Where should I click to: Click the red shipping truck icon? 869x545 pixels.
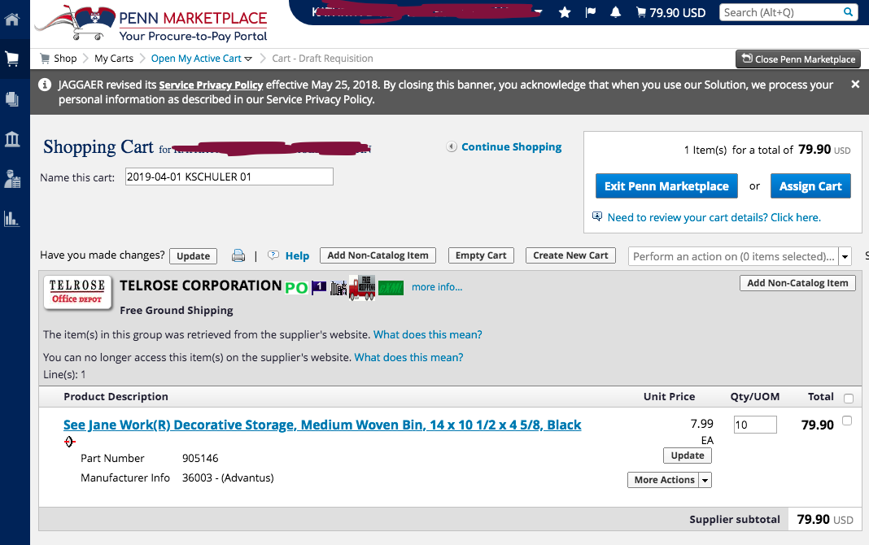pyautogui.click(x=362, y=288)
